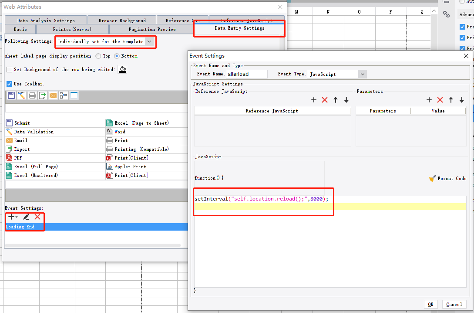
Task: Select the Loading End event row
Action: click(97, 227)
